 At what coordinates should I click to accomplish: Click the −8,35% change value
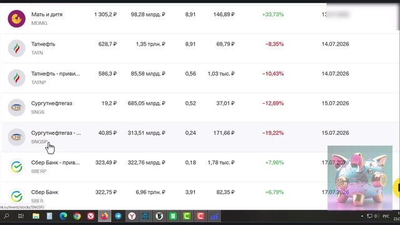(274, 44)
